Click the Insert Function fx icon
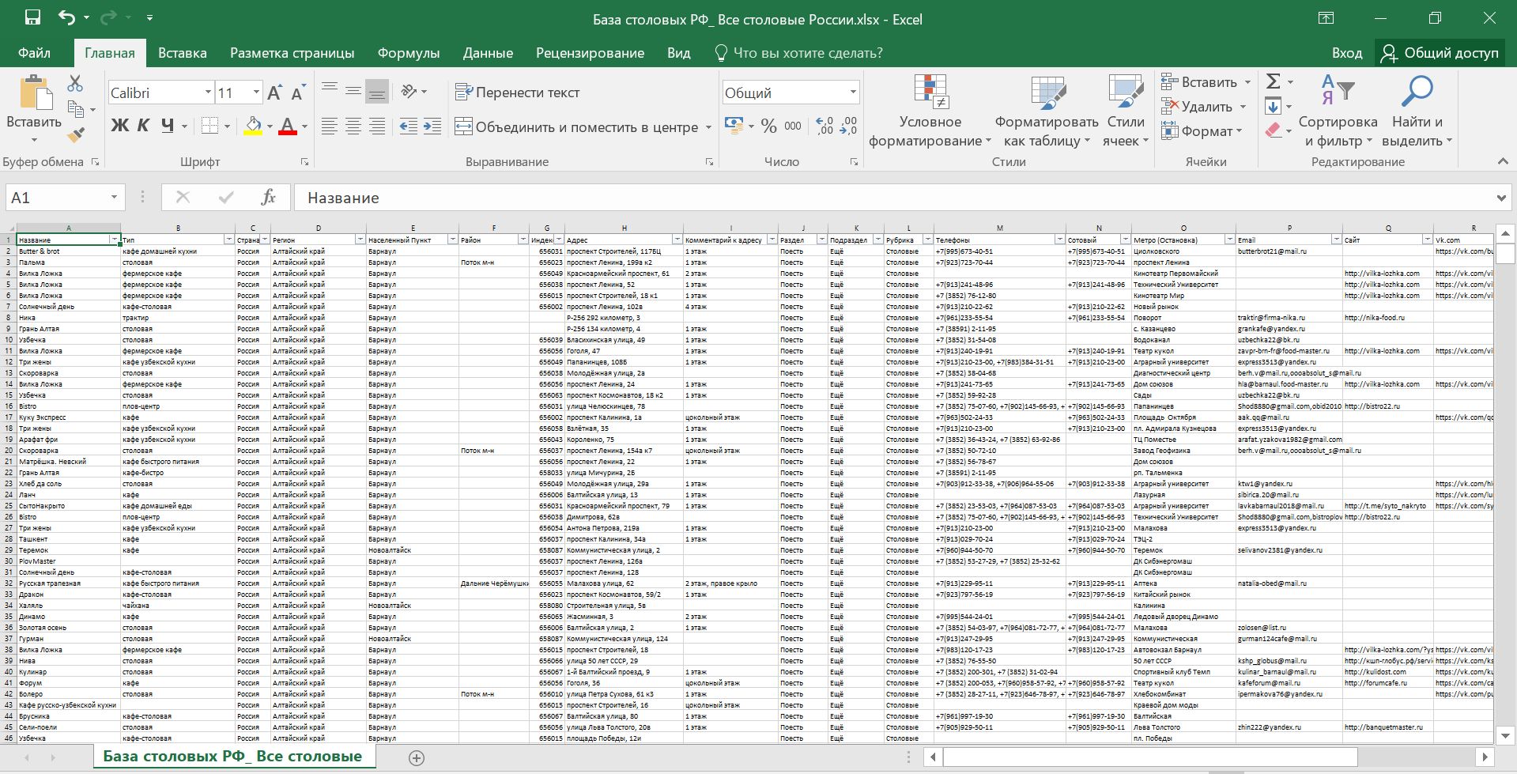1517x774 pixels. point(268,198)
